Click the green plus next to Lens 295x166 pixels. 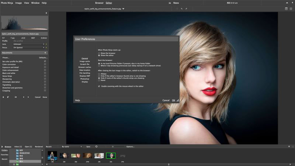coord(46,44)
